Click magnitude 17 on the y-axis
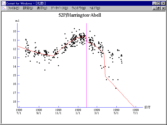Image resolution: width=167 pixels, height=125 pixels. pyautogui.click(x=15, y=93)
